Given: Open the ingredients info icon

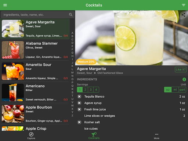Looking at the screenshot, I should tap(184, 79).
